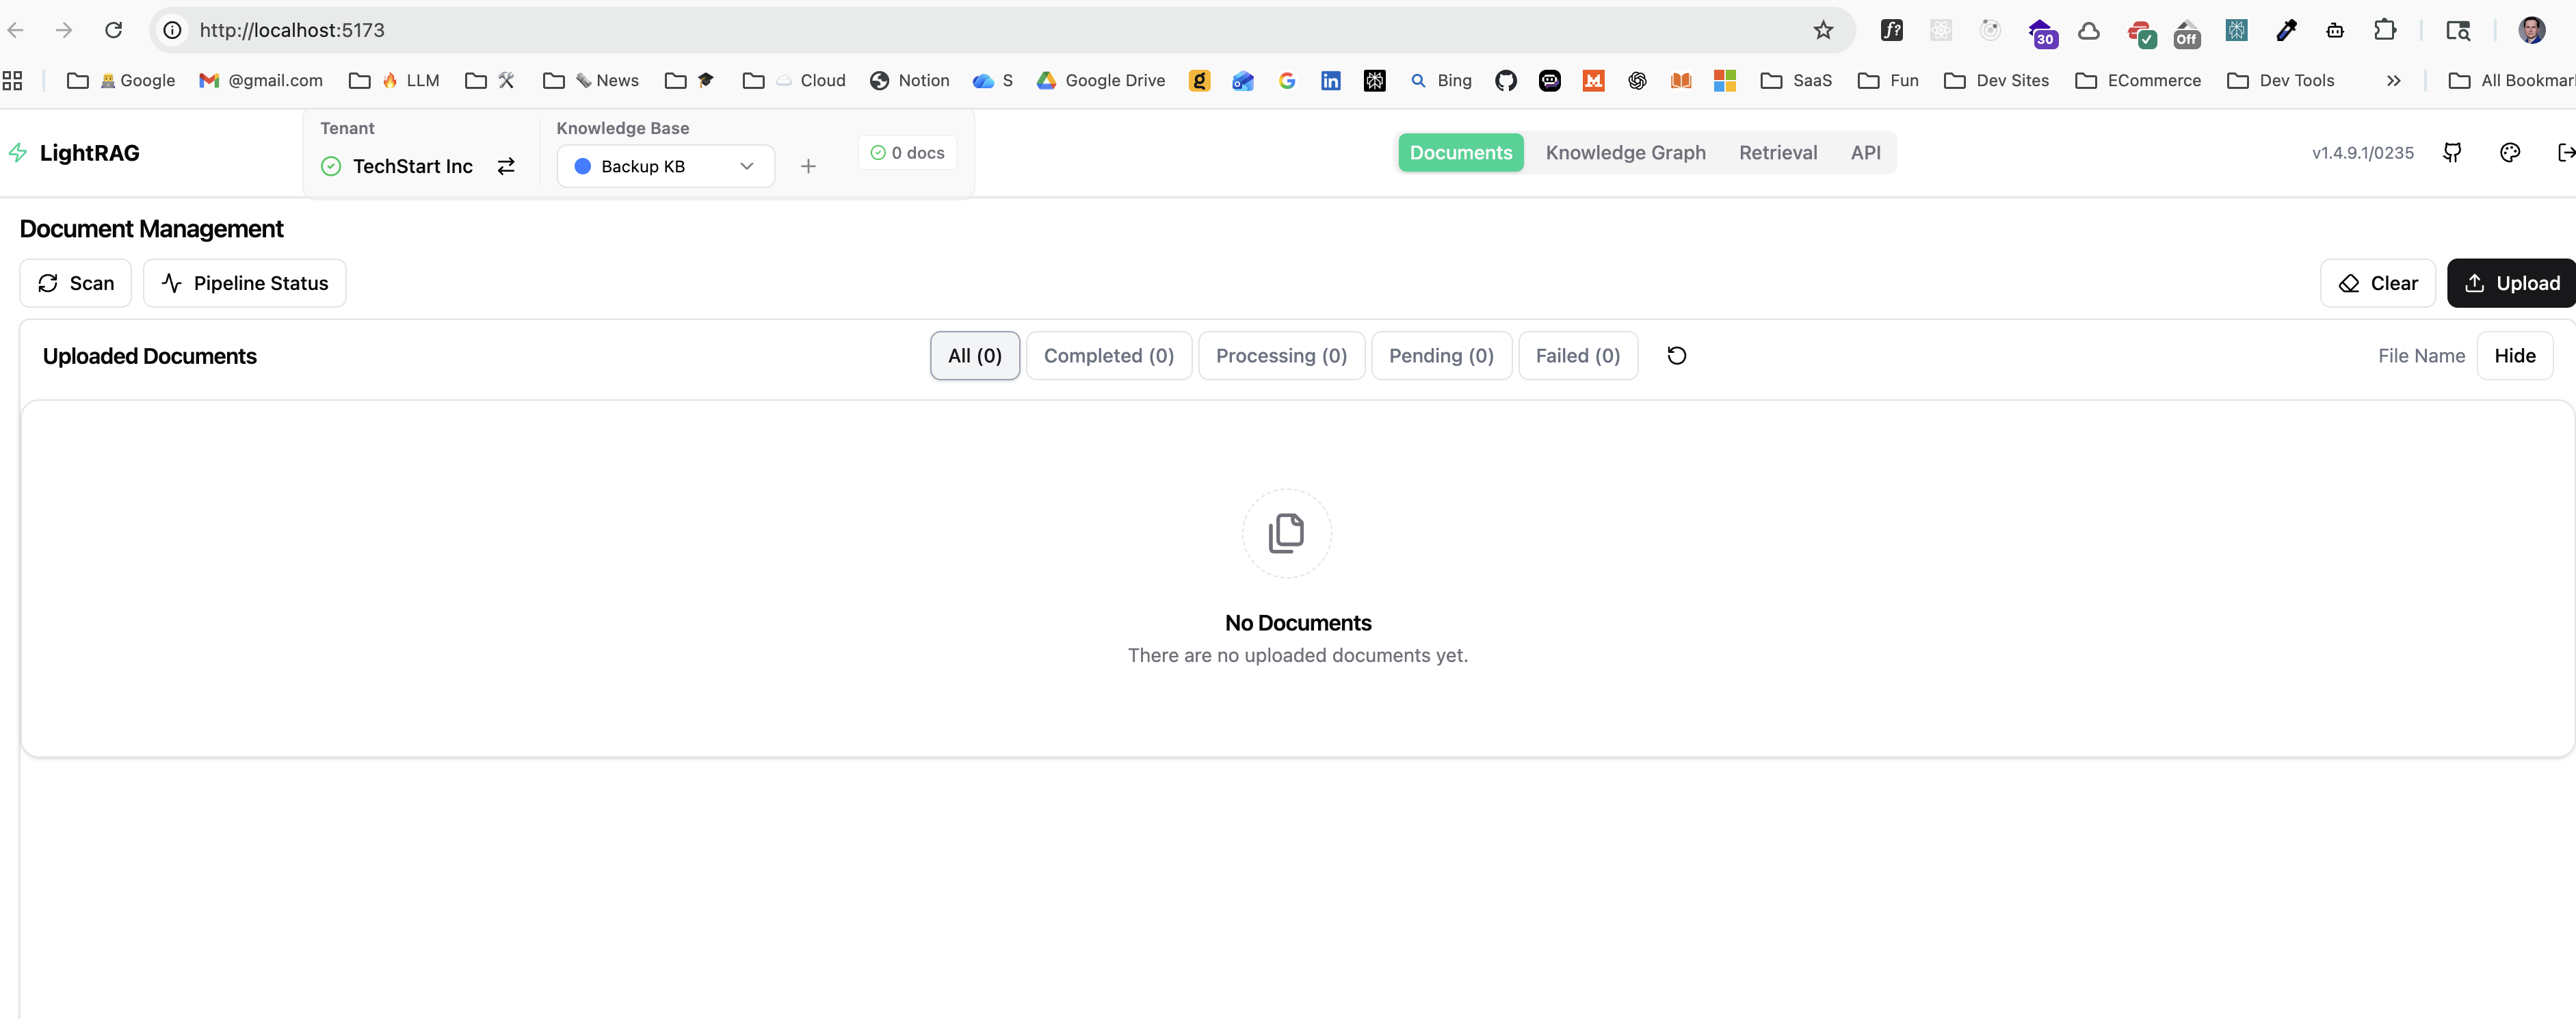Open the Pipeline Status button
The width and height of the screenshot is (2576, 1019).
pos(244,283)
